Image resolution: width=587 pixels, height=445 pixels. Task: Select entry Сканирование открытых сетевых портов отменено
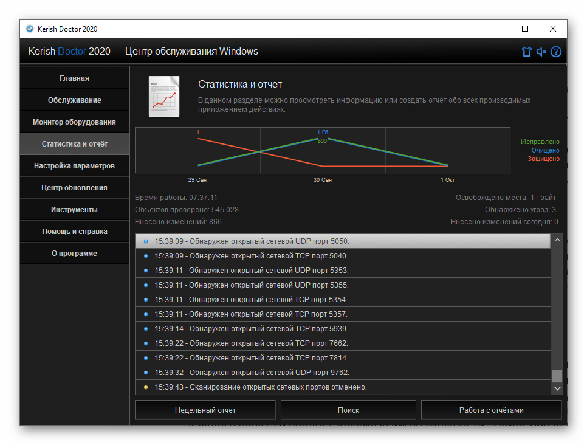(343, 387)
